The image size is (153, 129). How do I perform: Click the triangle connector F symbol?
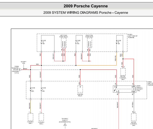click(x=21, y=70)
